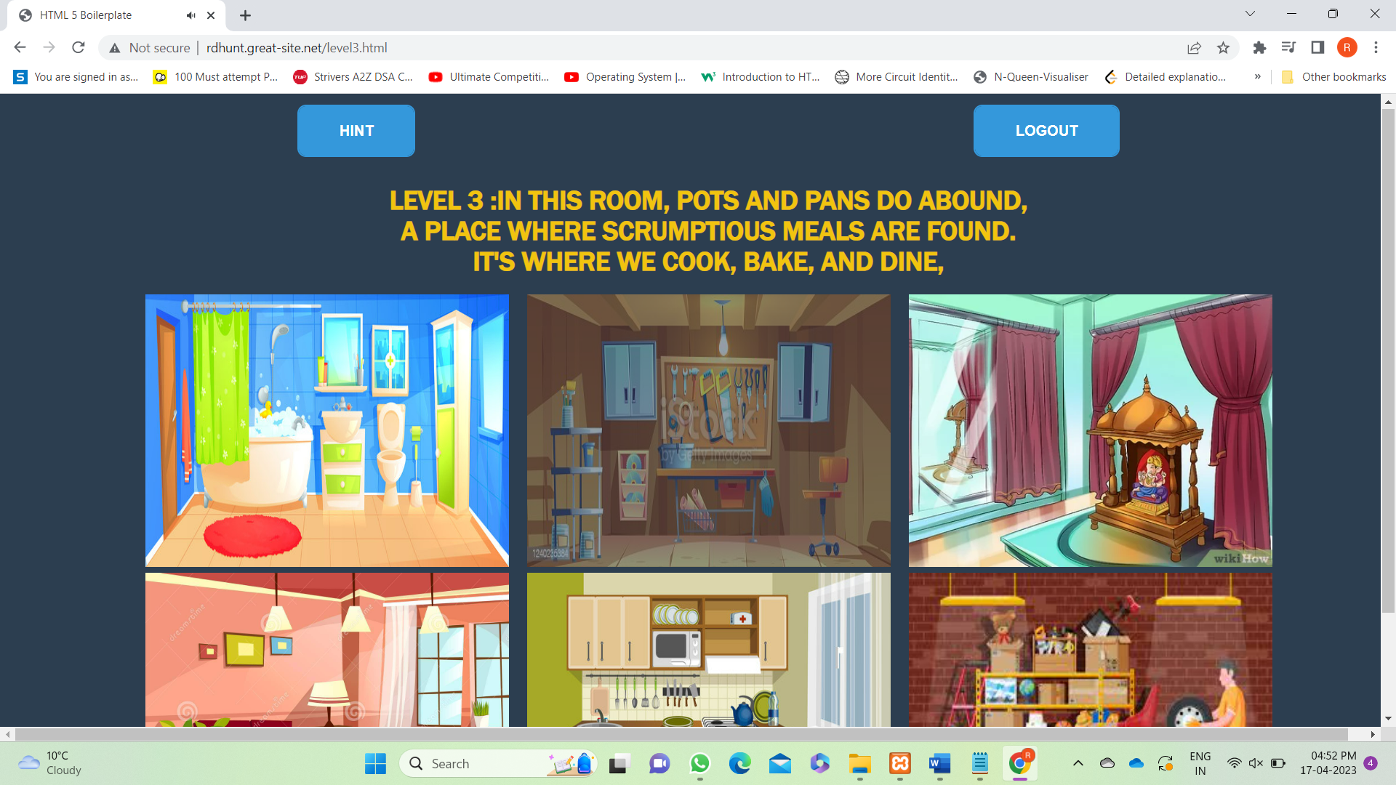Bookmark this page with star icon
Viewport: 1396px width, 785px height.
[1223, 48]
